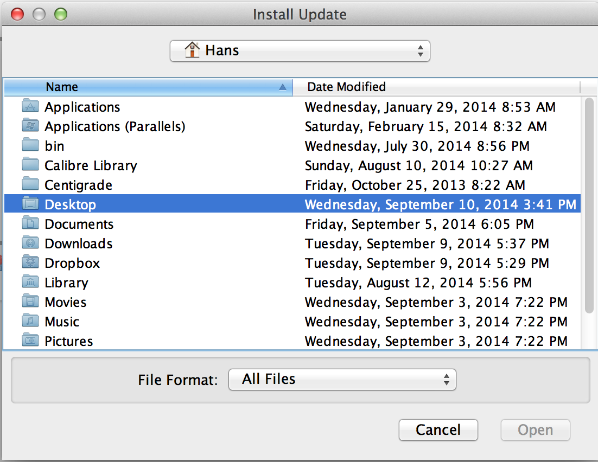Image resolution: width=598 pixels, height=462 pixels.
Task: Click the Movies folder icon
Action: pyautogui.click(x=30, y=302)
